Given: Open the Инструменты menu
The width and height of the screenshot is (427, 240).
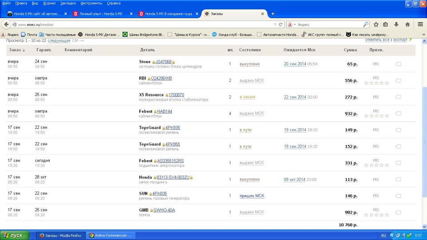Looking at the screenshot, I should (92, 3).
